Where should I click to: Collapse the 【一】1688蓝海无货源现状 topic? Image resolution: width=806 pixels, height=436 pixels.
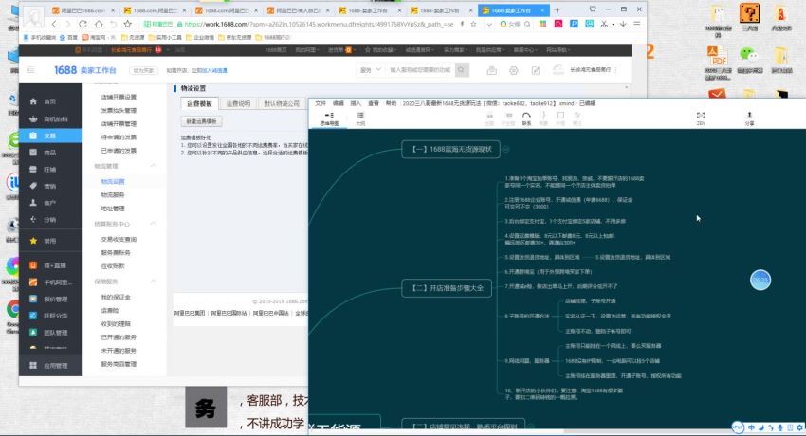tap(505, 149)
